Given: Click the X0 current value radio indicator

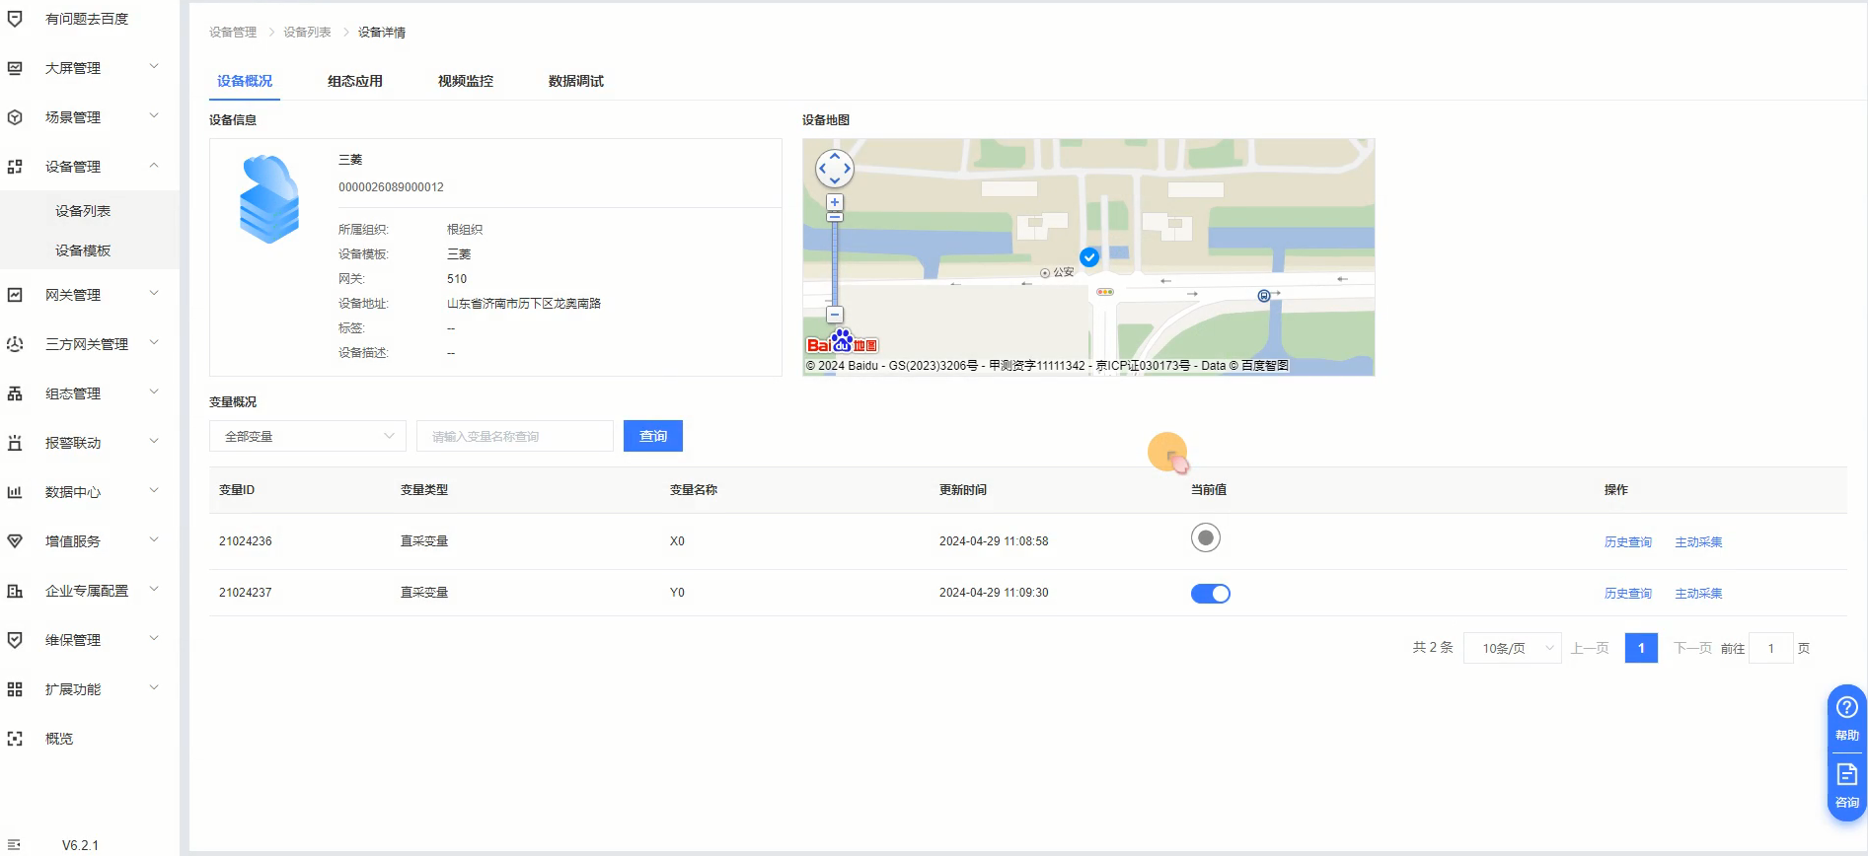Looking at the screenshot, I should coord(1205,538).
